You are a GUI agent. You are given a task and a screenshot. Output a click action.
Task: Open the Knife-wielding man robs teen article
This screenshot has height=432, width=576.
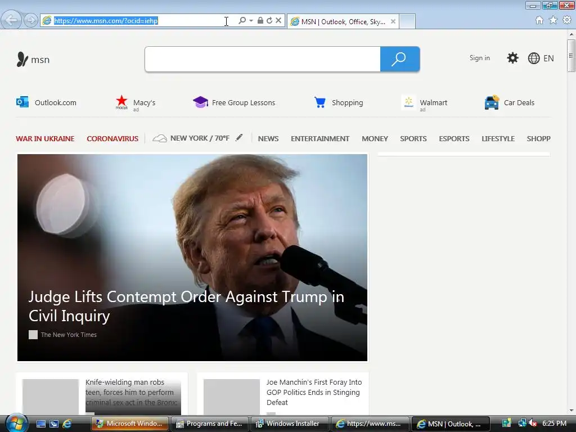102,394
